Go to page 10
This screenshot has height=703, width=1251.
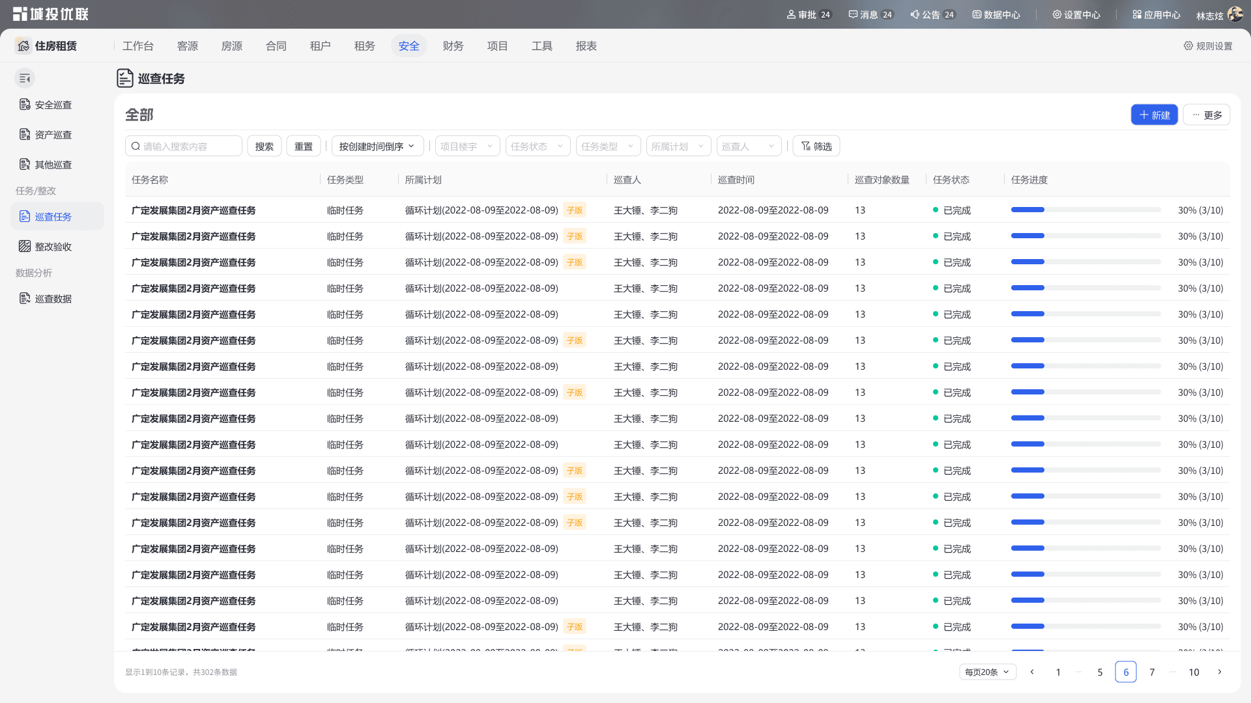pyautogui.click(x=1194, y=672)
